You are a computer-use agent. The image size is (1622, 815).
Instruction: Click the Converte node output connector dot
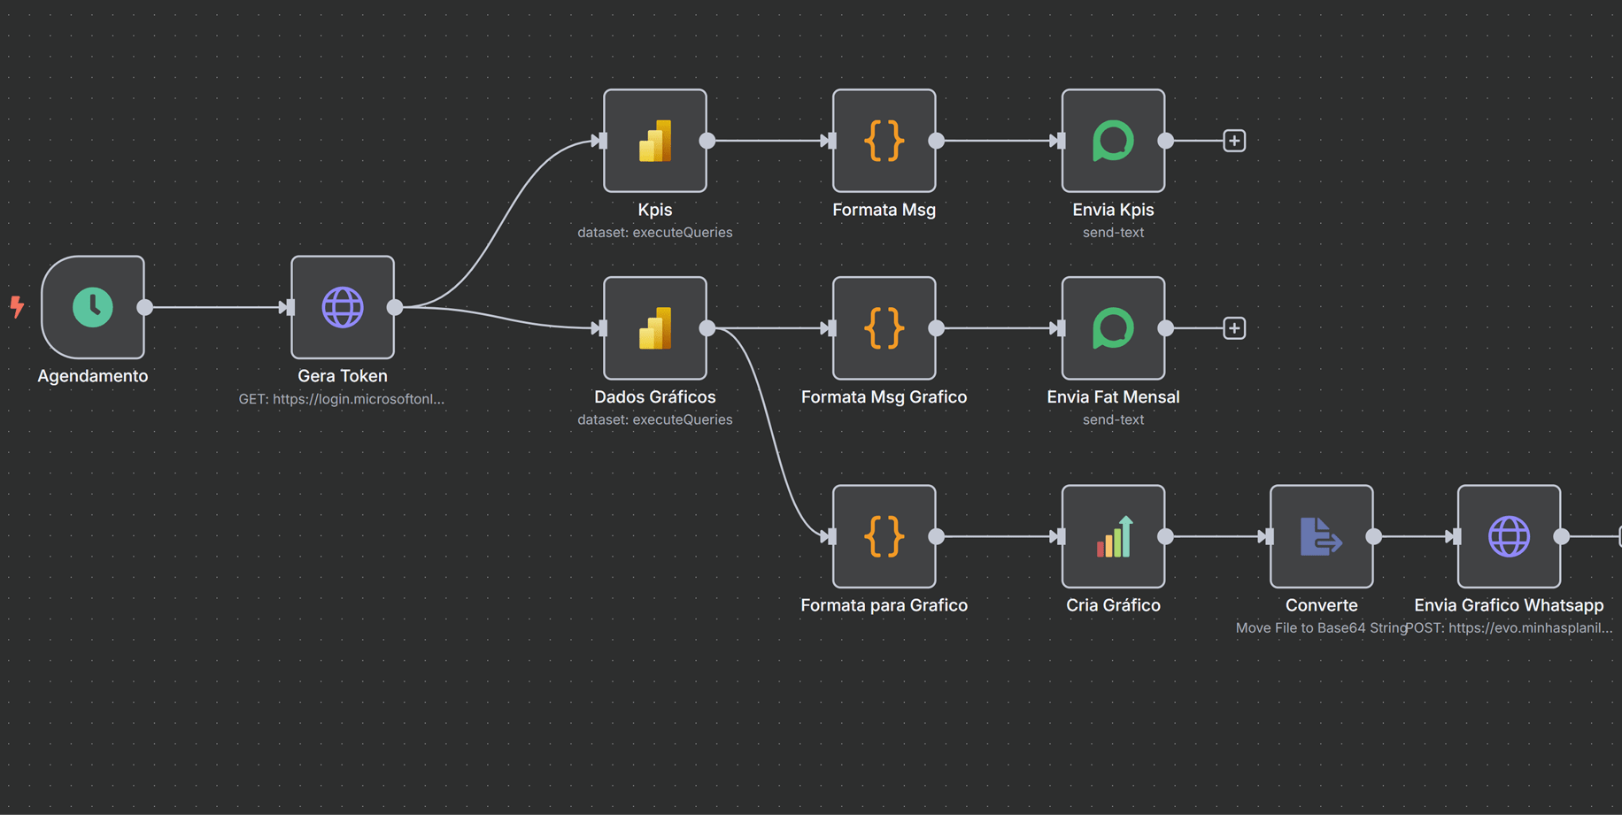(1374, 536)
